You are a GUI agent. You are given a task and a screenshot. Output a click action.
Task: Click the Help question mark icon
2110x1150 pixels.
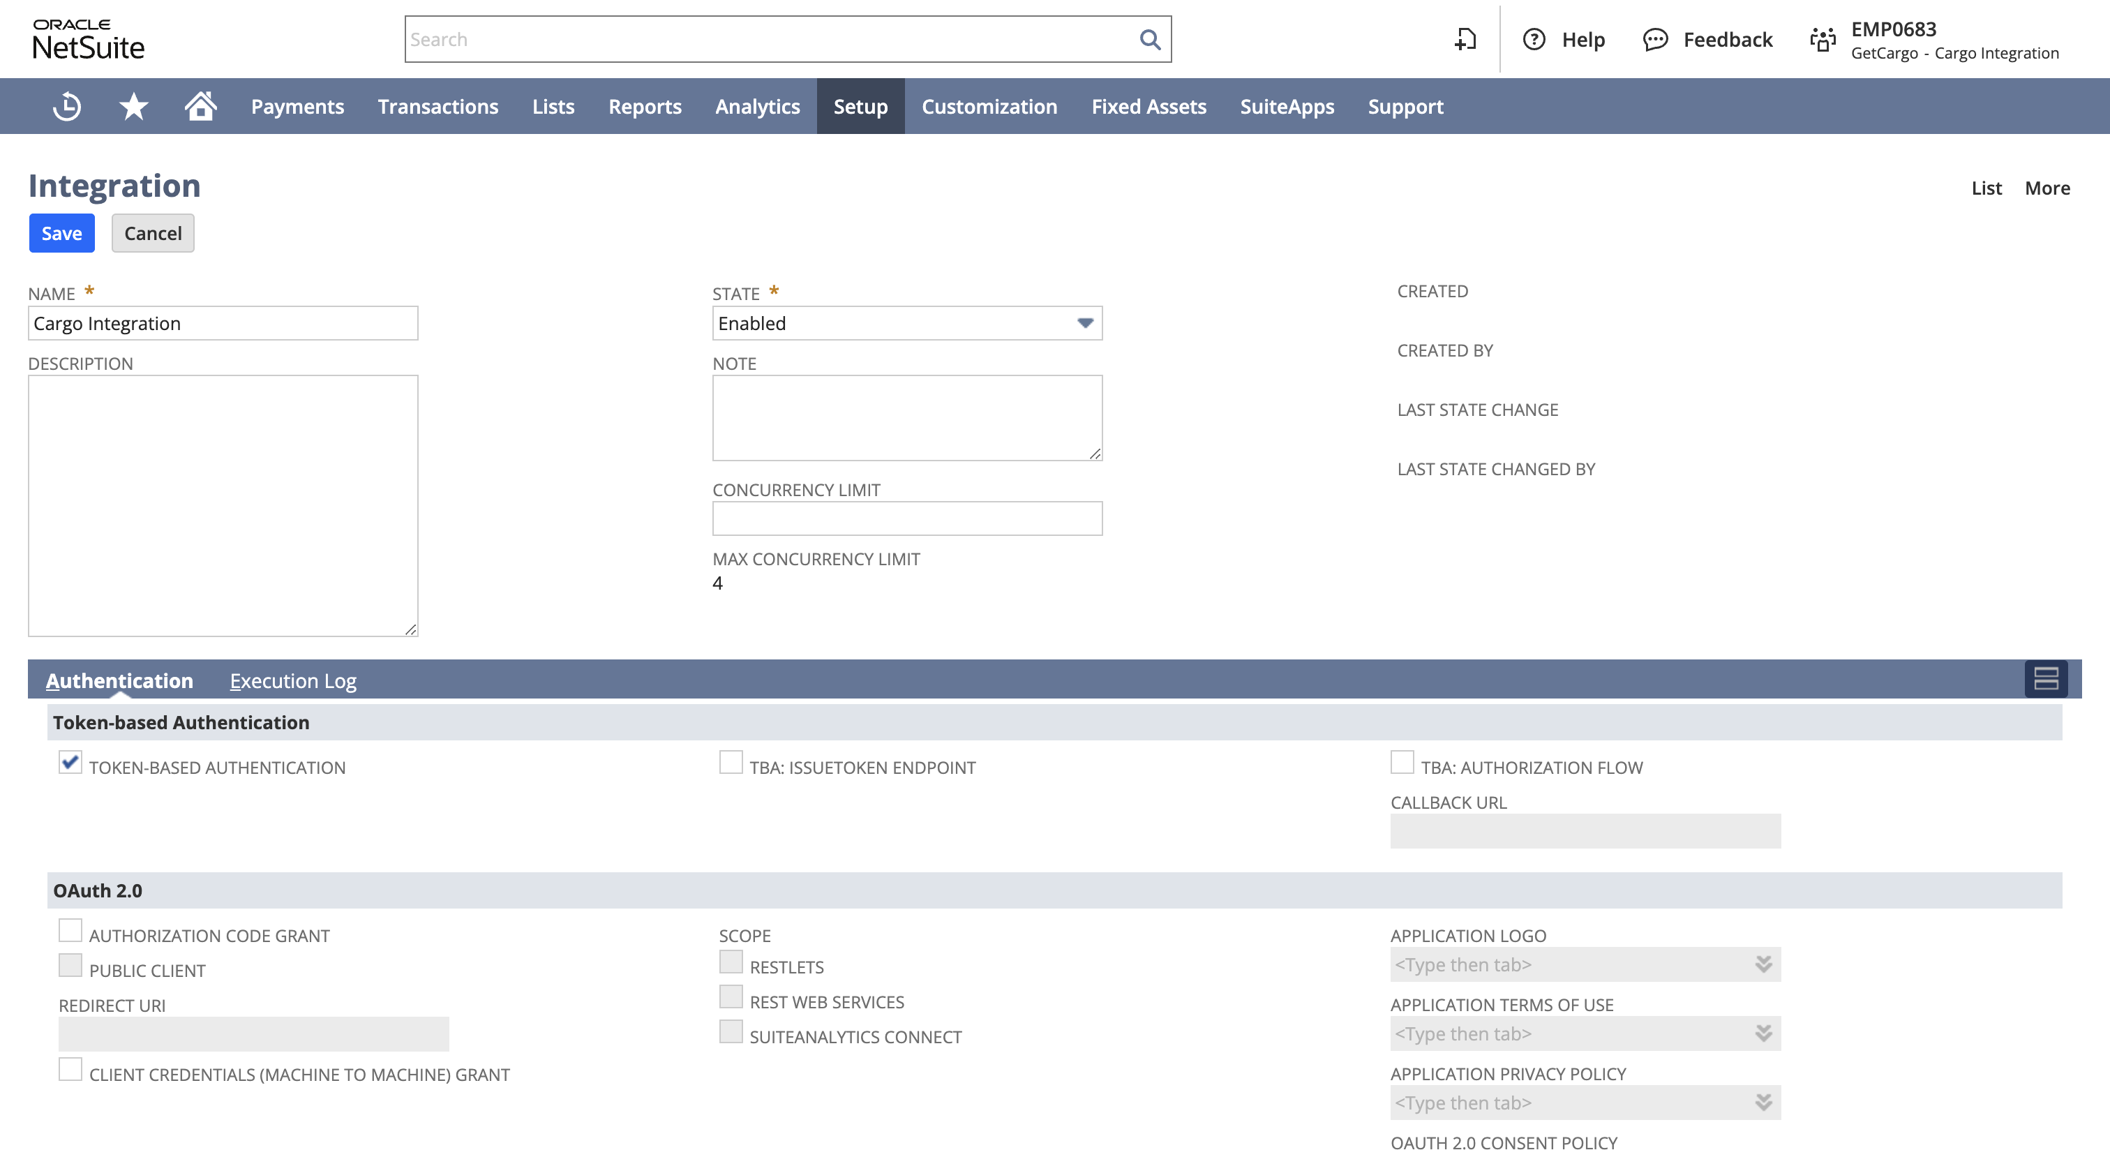(1534, 39)
